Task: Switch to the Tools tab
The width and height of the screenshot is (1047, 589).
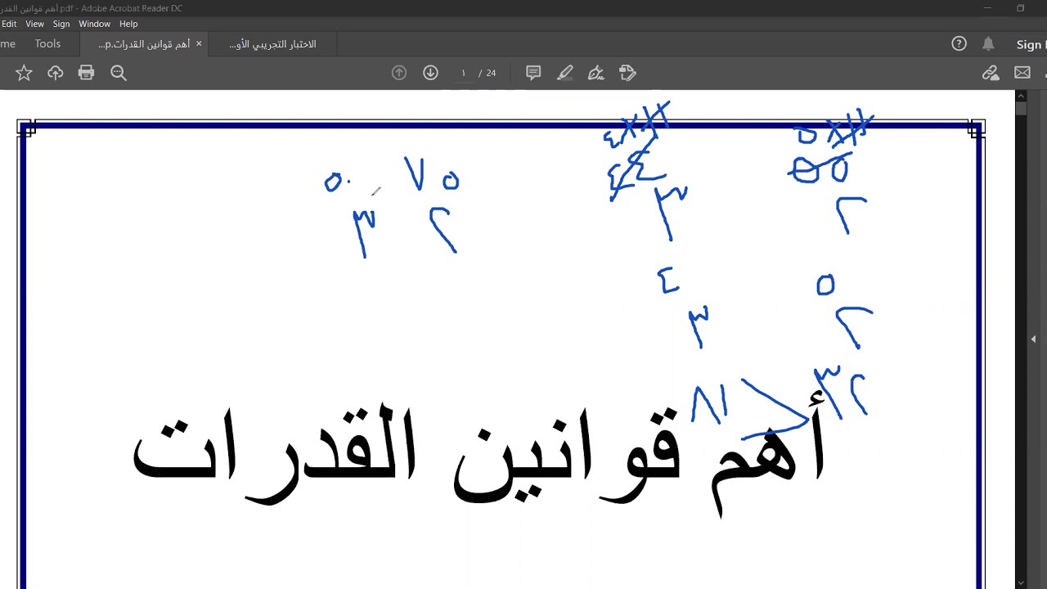Action: coord(47,44)
